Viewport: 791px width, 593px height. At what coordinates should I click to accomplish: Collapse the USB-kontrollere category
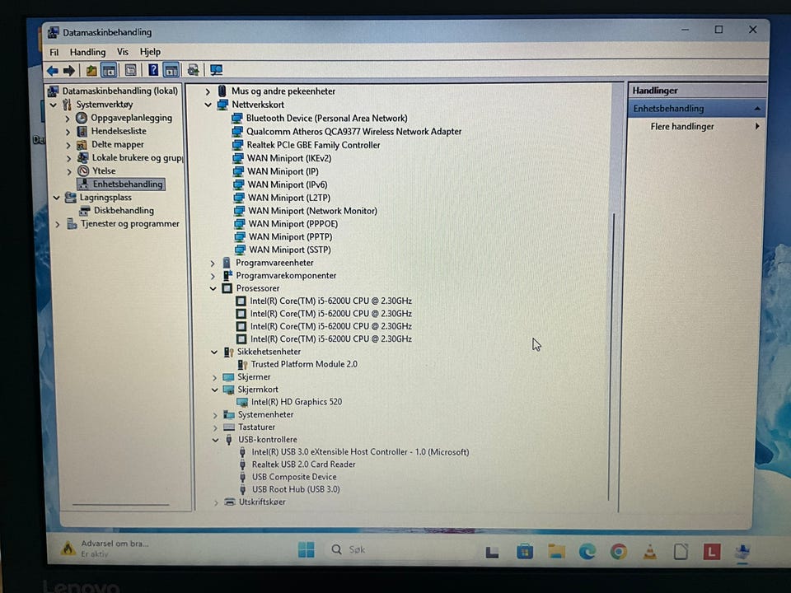(215, 440)
